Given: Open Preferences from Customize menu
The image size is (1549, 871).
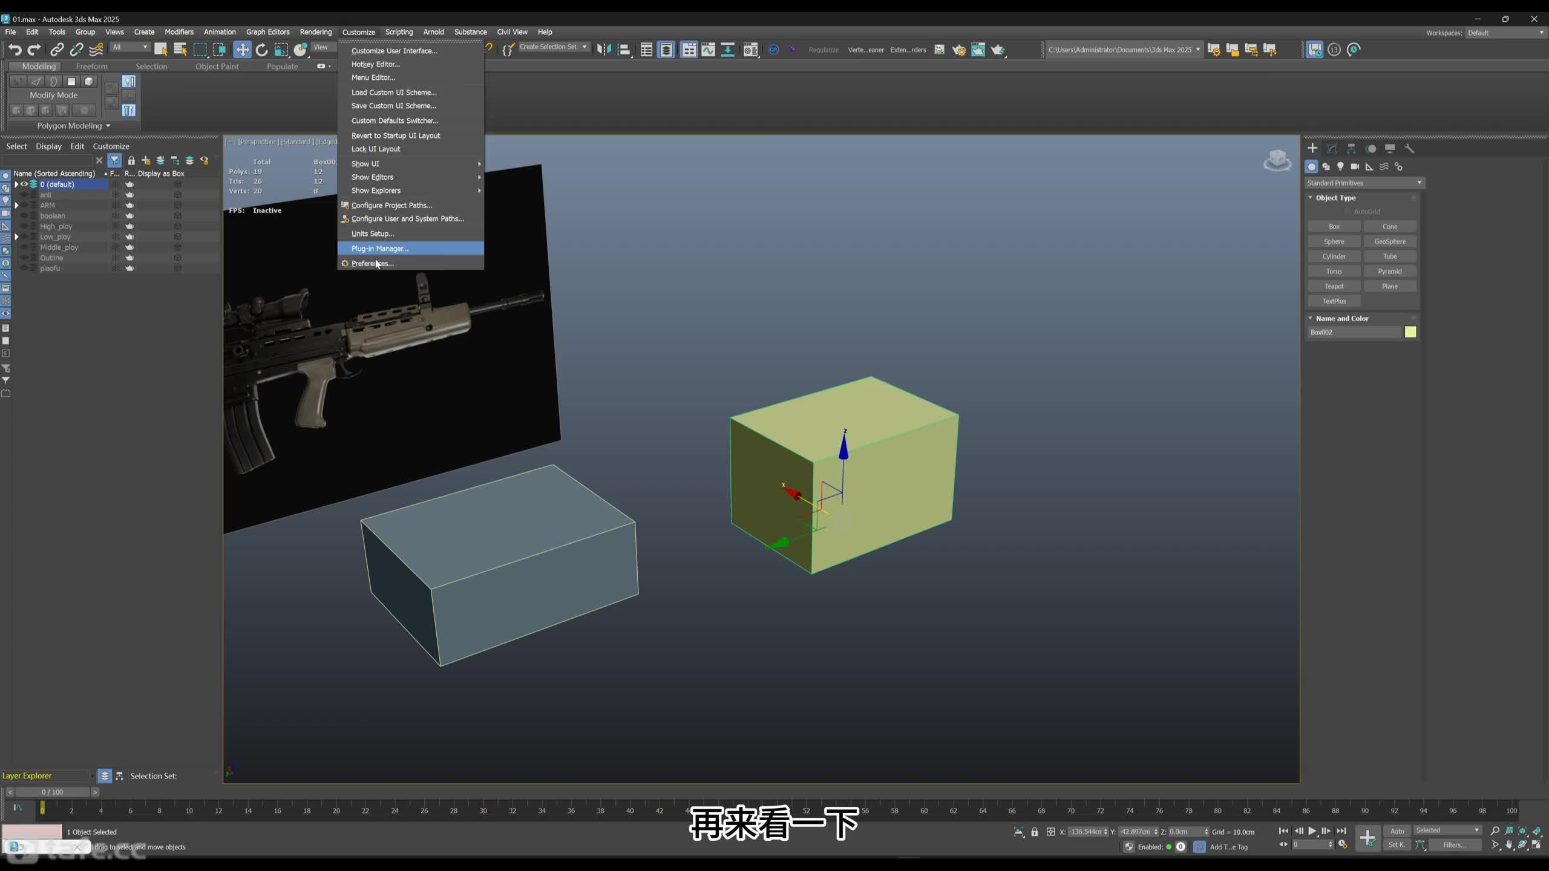Looking at the screenshot, I should 411,264.
